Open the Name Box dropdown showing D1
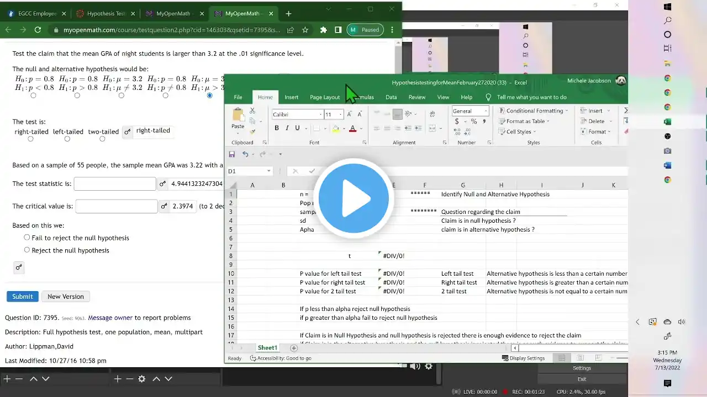 tap(268, 171)
